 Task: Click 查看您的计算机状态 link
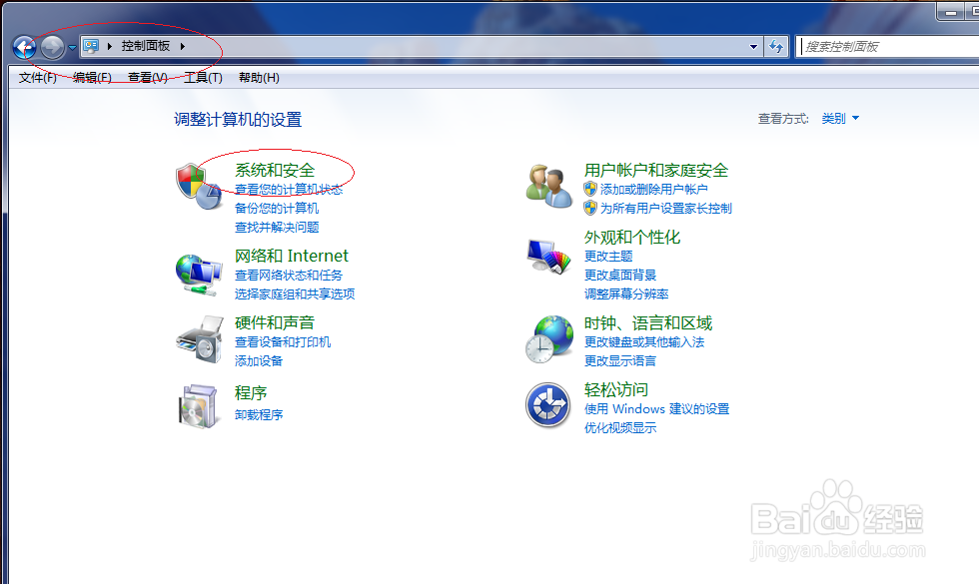tap(289, 190)
